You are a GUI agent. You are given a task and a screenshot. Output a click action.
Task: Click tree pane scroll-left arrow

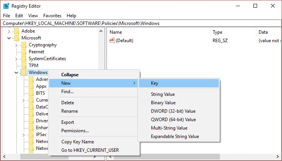click(x=4, y=156)
